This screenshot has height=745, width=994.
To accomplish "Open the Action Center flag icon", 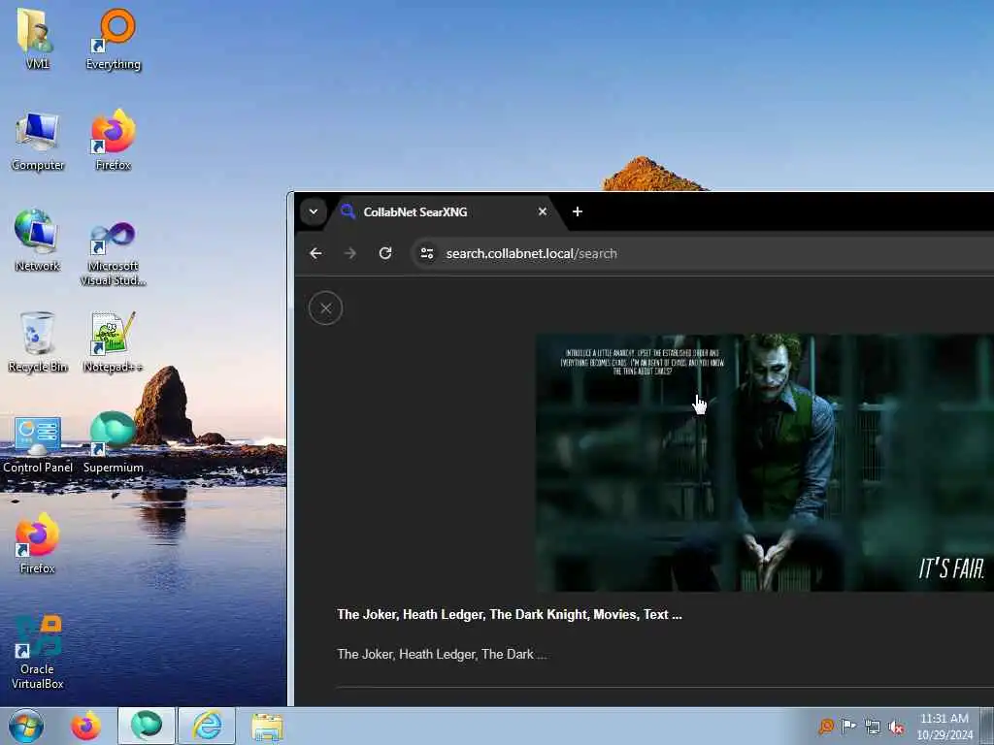I will pyautogui.click(x=848, y=726).
